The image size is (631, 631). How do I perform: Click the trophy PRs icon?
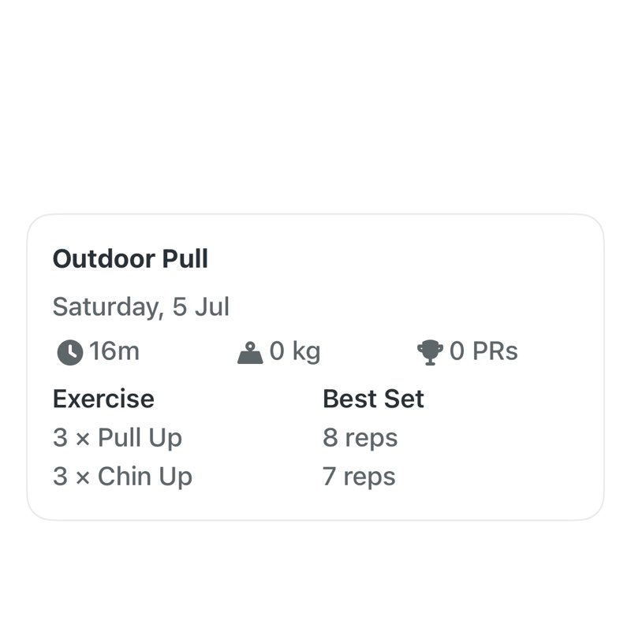[x=431, y=352]
